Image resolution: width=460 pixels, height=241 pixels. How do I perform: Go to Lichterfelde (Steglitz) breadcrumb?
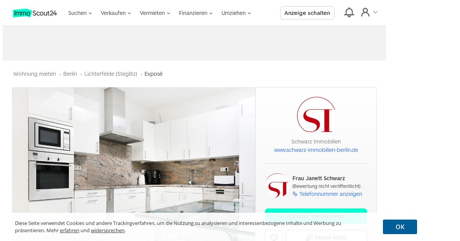point(111,74)
